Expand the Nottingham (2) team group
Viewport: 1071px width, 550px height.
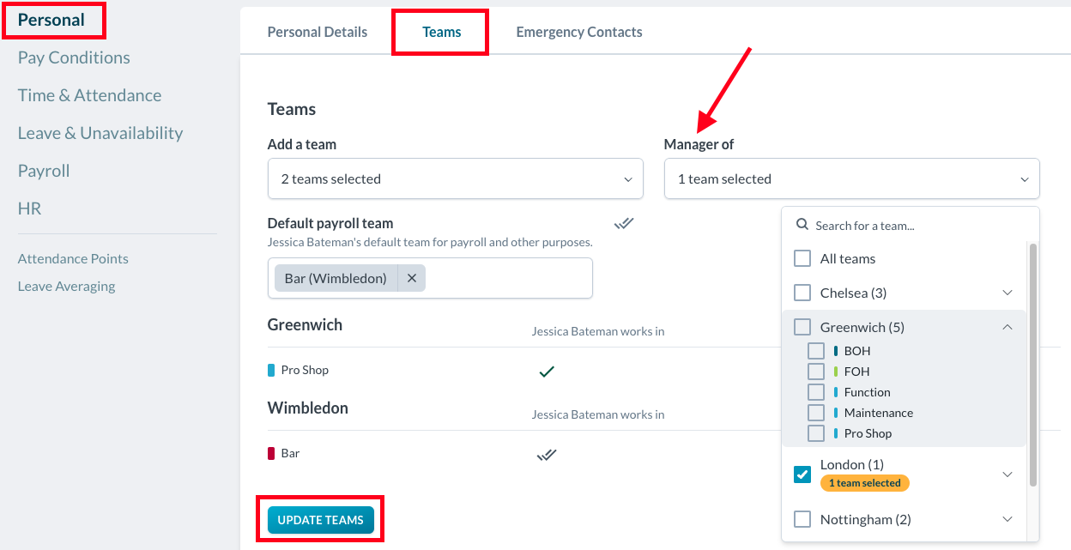click(1007, 519)
